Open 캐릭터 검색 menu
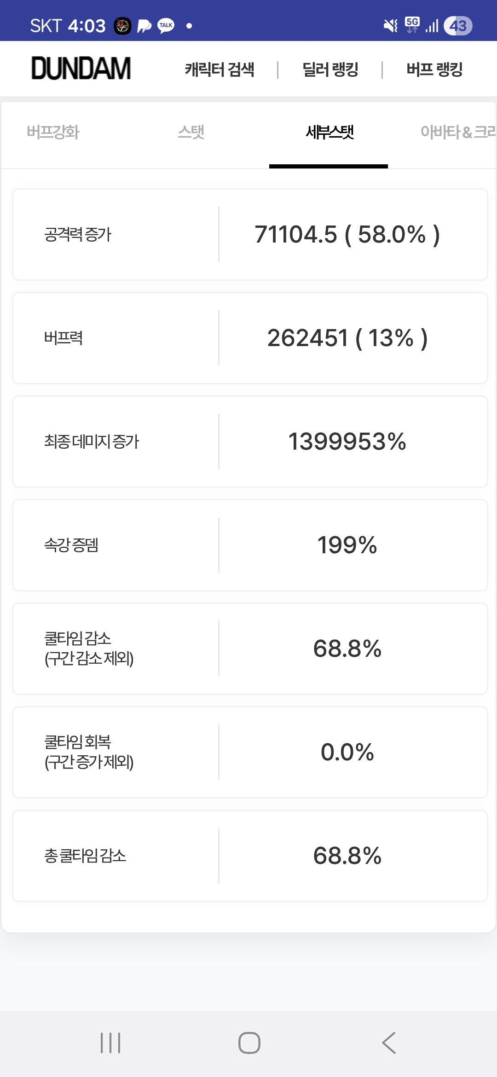The width and height of the screenshot is (497, 1077). [x=220, y=69]
